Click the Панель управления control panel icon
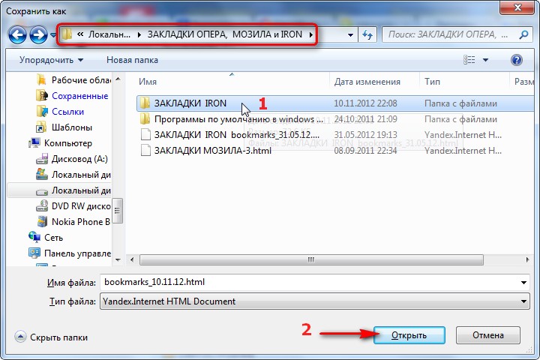540x360 pixels. coord(34,253)
